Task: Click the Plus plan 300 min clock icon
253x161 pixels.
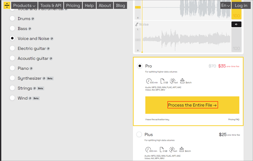Action: coord(148,149)
